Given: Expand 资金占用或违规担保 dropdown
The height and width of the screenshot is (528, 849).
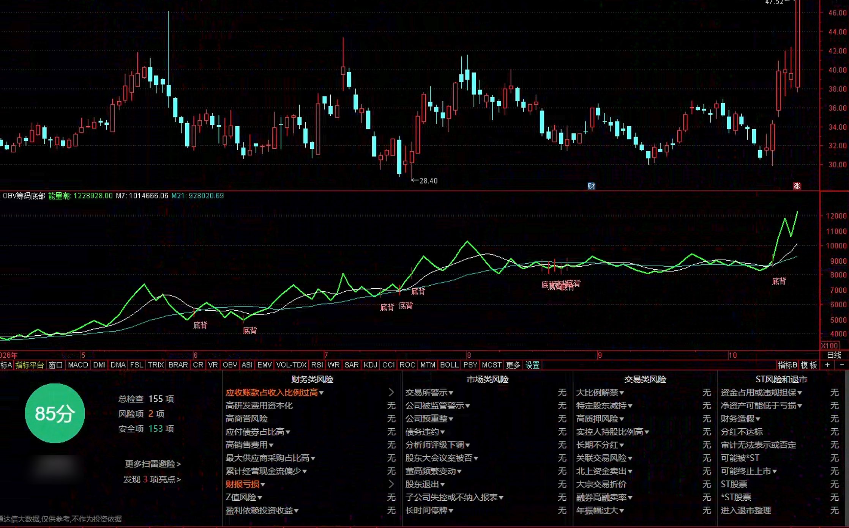Looking at the screenshot, I should [x=761, y=393].
